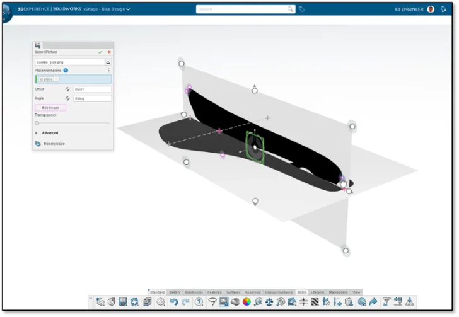
Task: Switch to the Subdivision tab
Action: 194,292
